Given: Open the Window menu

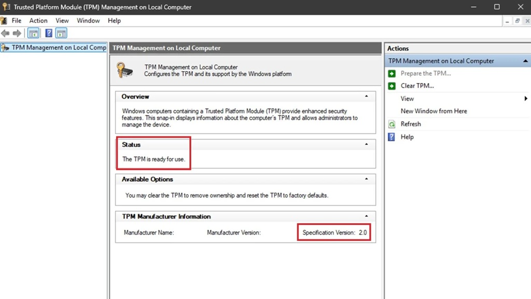Looking at the screenshot, I should (x=88, y=21).
